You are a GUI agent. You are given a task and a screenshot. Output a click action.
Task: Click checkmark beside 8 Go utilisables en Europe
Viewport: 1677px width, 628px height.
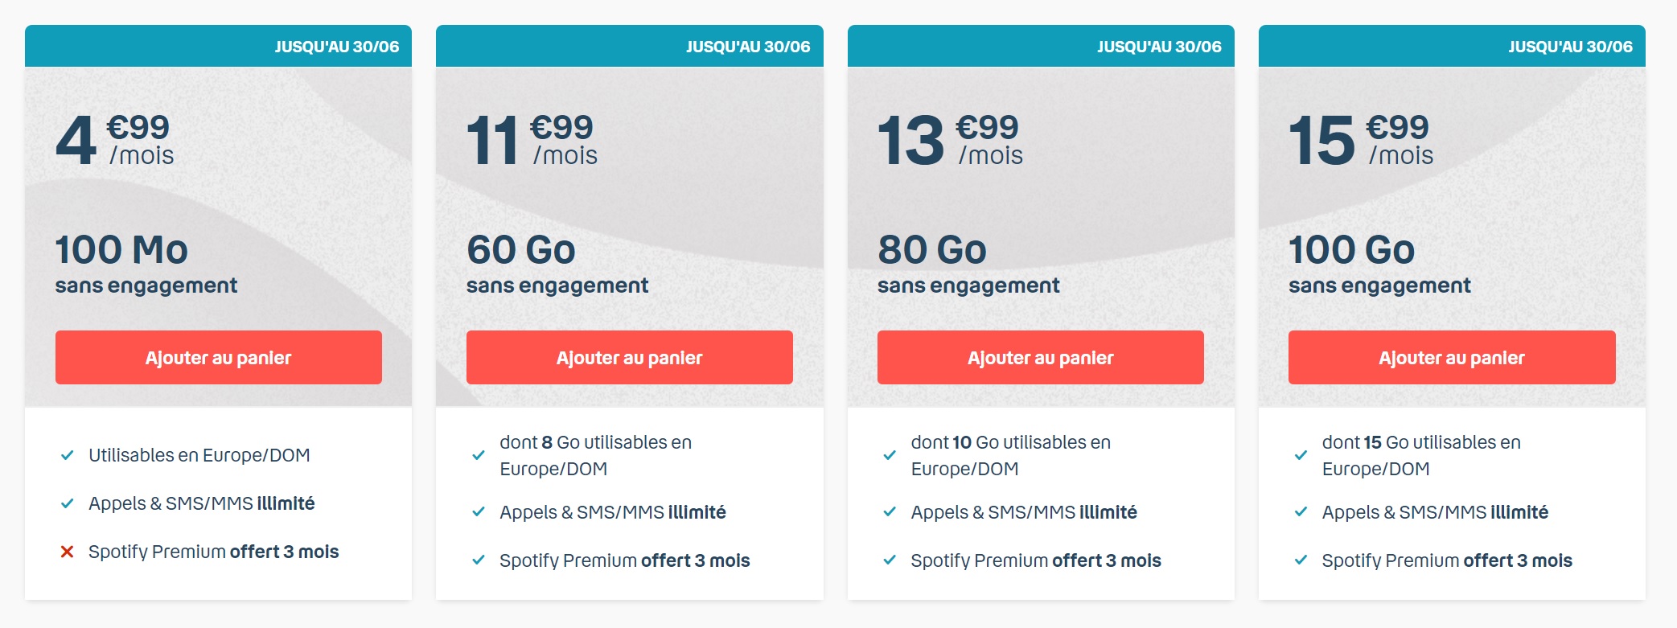click(x=479, y=455)
